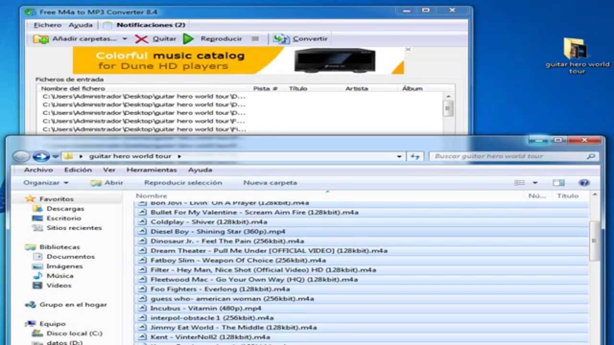
Task: Open the address bar history dropdown
Action: 400,156
